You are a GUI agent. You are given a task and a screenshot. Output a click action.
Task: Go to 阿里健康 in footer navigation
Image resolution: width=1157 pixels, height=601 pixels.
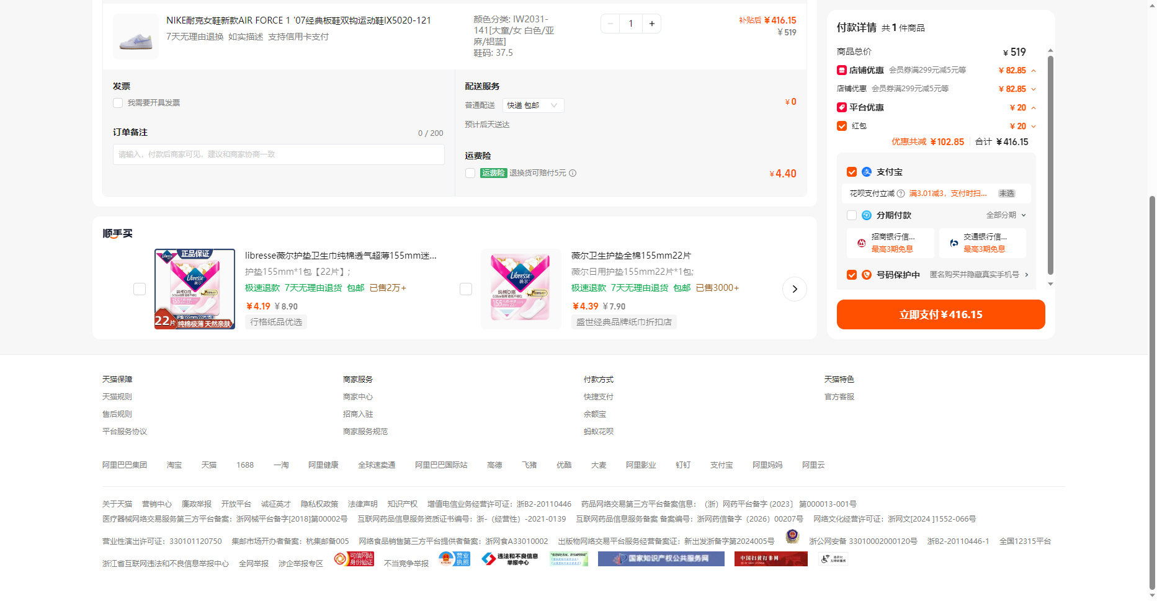323,465
